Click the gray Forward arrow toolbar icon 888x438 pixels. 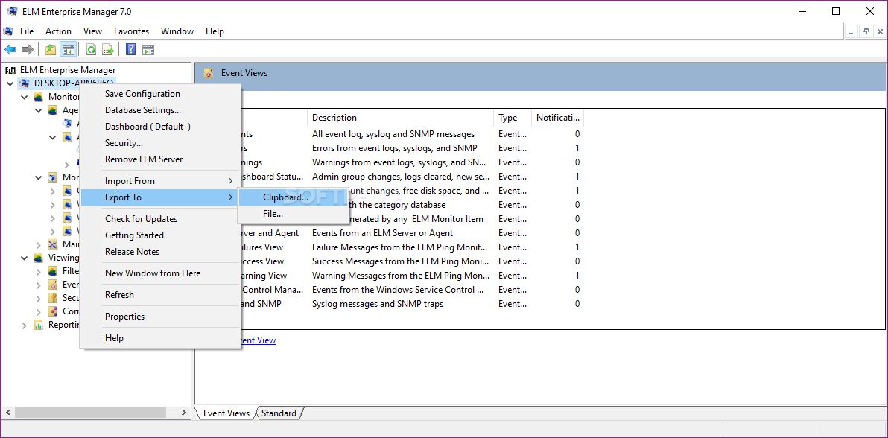pyautogui.click(x=27, y=50)
